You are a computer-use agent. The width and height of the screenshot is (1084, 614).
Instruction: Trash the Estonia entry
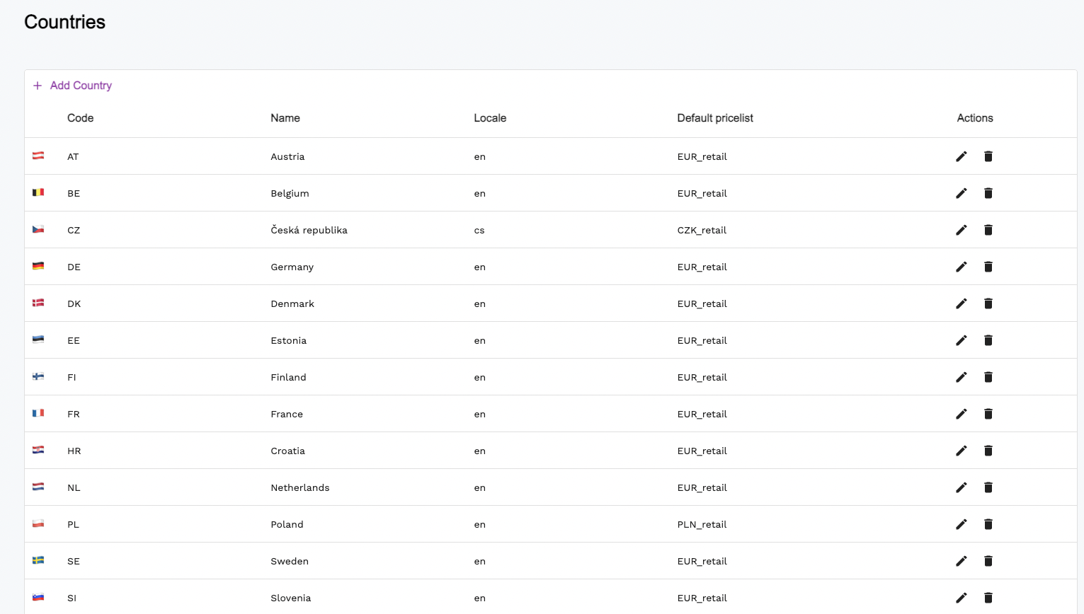point(988,340)
